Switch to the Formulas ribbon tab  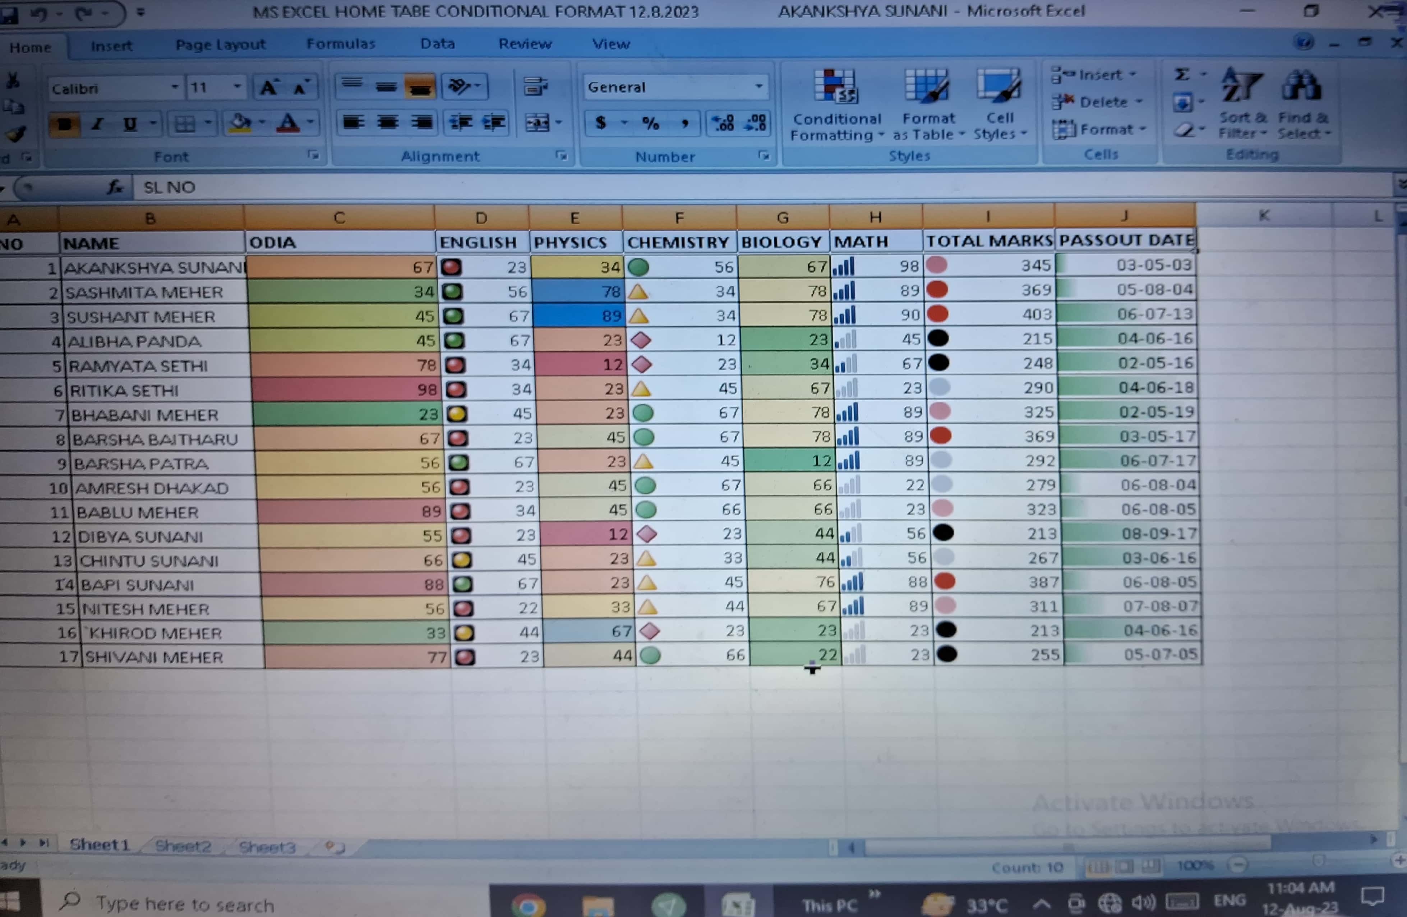(341, 44)
